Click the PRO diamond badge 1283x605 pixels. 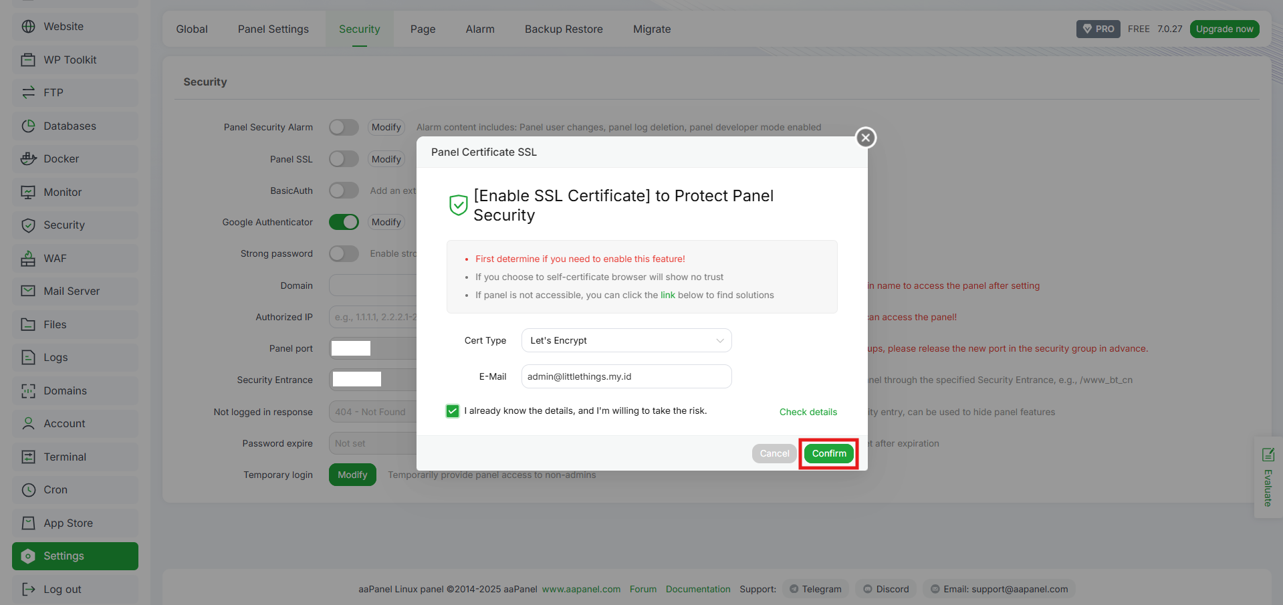pos(1098,29)
